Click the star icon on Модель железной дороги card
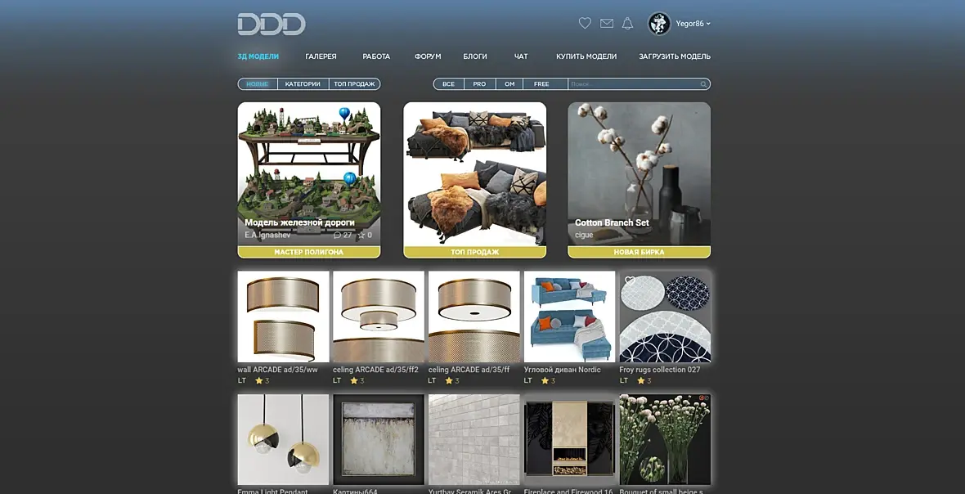This screenshot has width=965, height=494. 361,235
